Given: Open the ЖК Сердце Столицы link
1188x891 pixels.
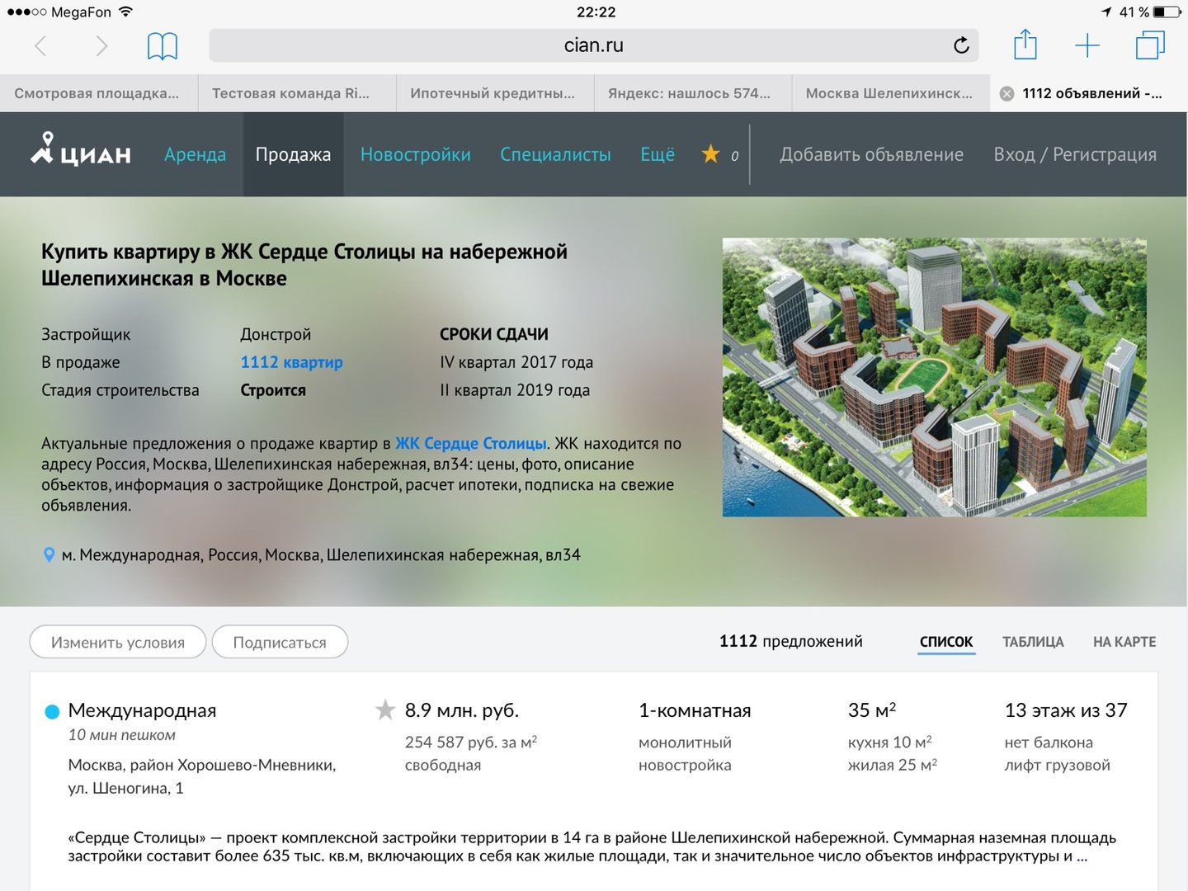Looking at the screenshot, I should click(471, 444).
